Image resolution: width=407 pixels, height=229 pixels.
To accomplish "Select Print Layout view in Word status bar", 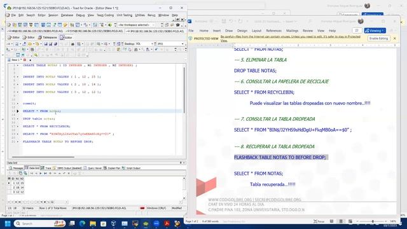I will click(341, 221).
